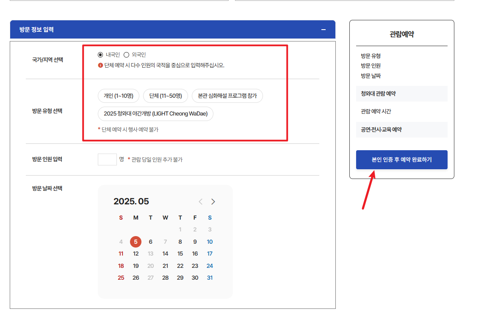Screen dimensions: 484x311
Task: Click the visitor count input field
Action: pyautogui.click(x=107, y=159)
